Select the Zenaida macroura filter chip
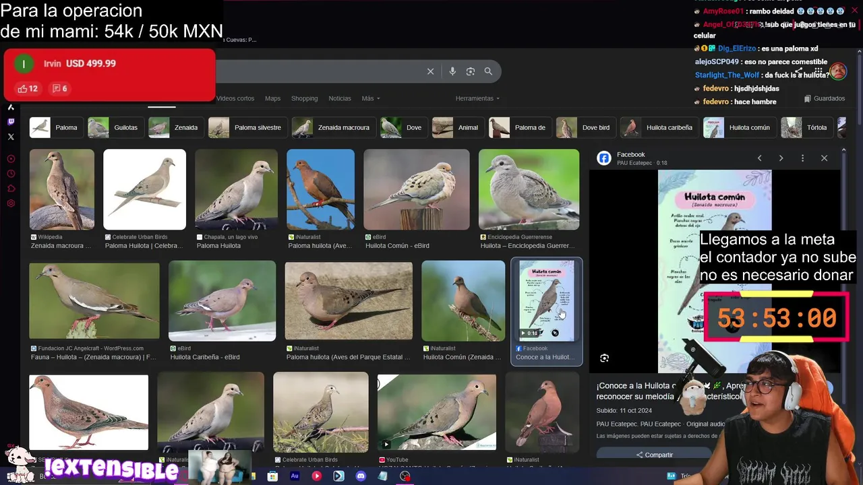Image resolution: width=863 pixels, height=485 pixels. 333,127
